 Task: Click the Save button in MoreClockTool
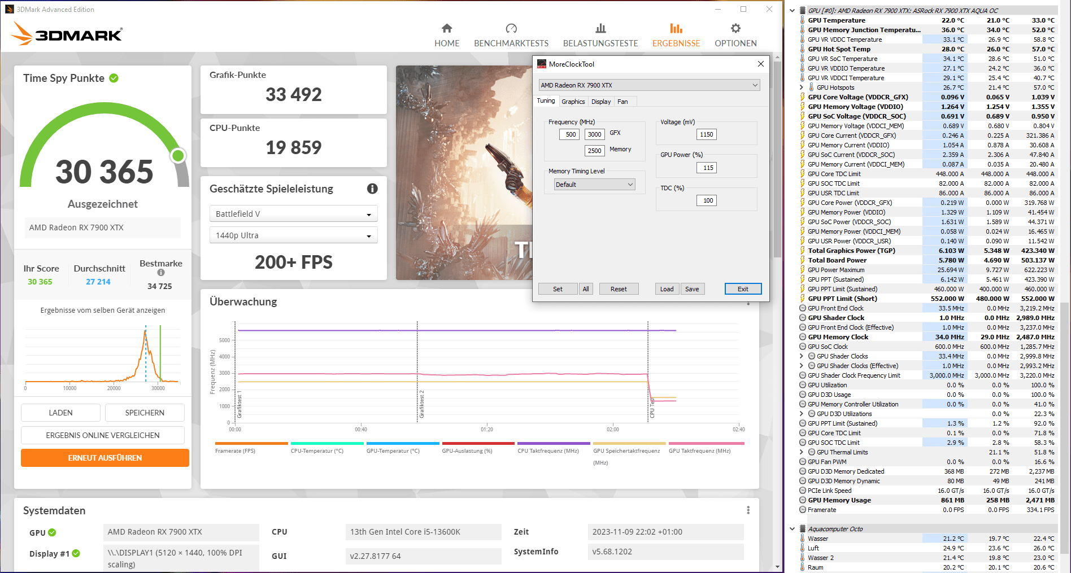[x=692, y=289]
